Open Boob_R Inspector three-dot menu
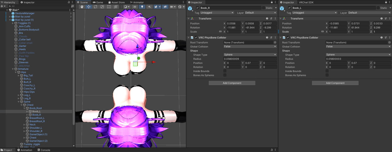 (x=276, y=2)
